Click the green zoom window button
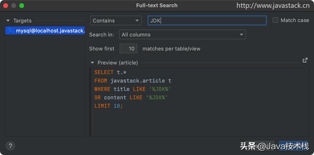This screenshot has height=155, width=314. 21,6
